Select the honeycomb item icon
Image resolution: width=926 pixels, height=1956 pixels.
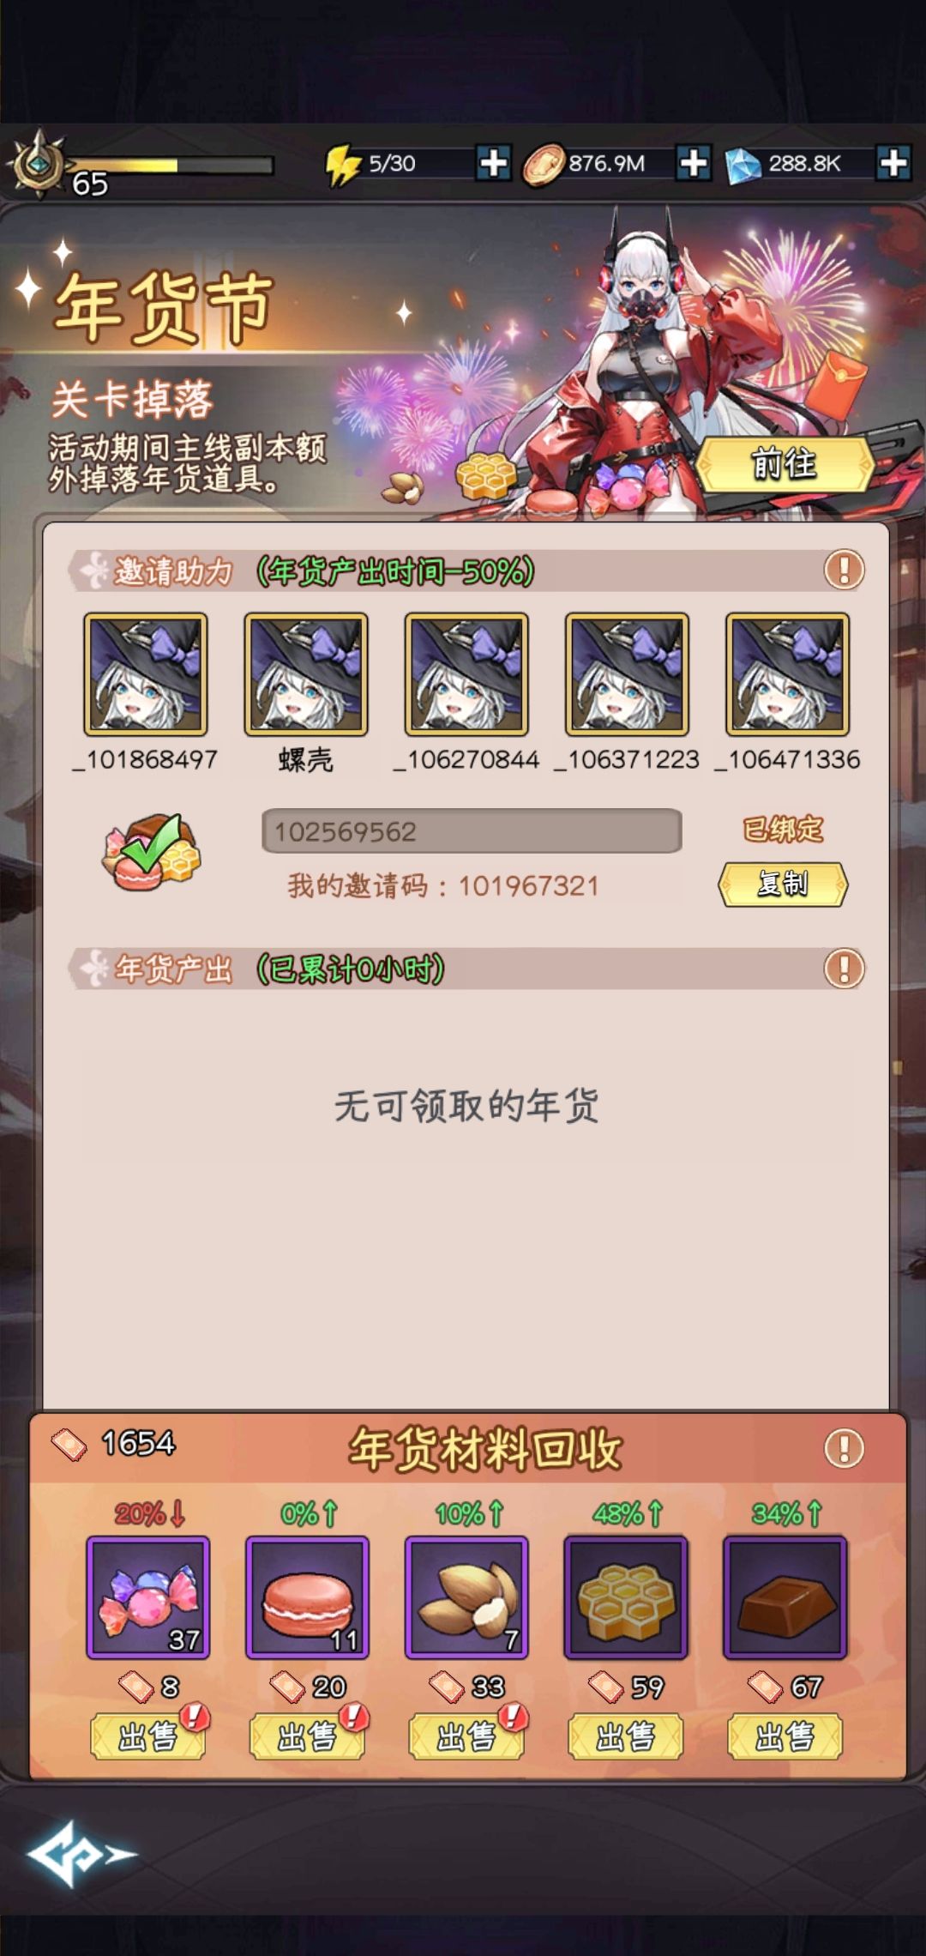pos(626,1597)
